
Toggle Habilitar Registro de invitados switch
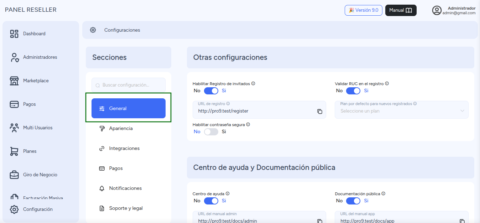pyautogui.click(x=211, y=91)
